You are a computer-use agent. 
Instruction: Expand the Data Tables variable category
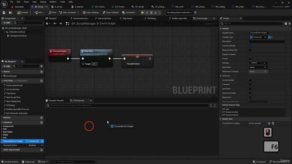click(2, 132)
